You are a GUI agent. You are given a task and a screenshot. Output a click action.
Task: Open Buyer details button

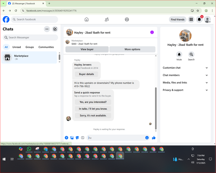(86, 74)
